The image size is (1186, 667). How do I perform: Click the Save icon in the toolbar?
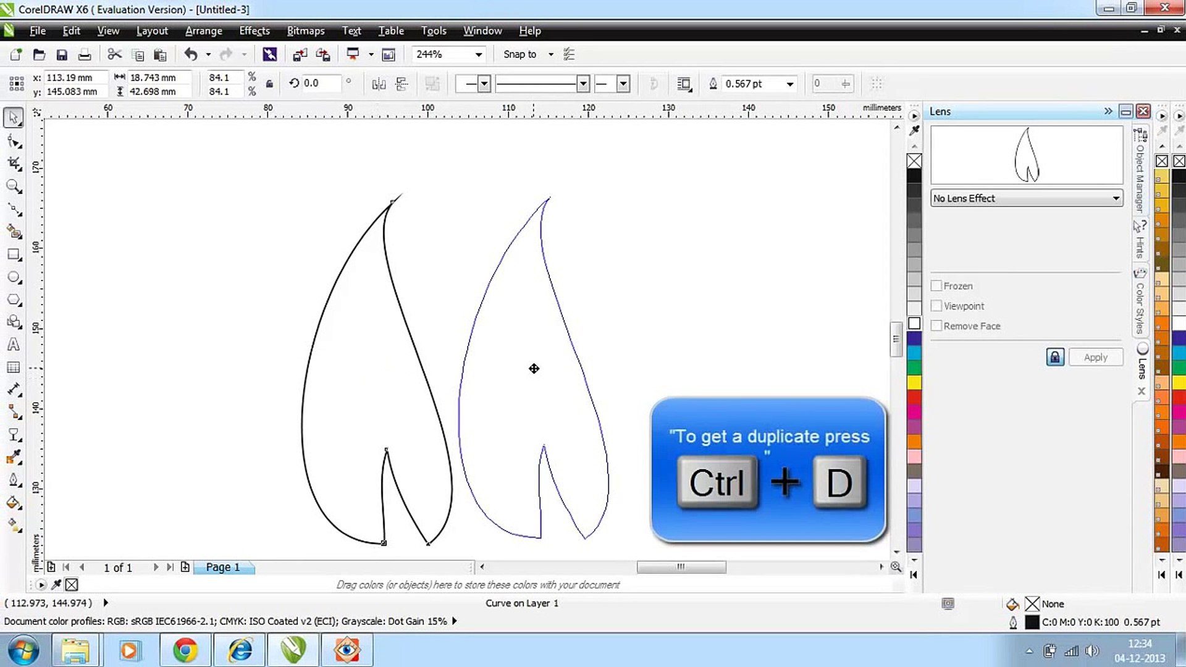coord(62,54)
